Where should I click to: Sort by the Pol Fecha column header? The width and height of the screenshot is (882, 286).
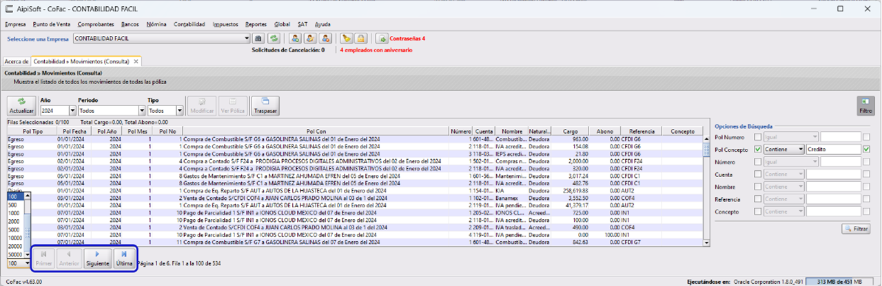coord(74,130)
